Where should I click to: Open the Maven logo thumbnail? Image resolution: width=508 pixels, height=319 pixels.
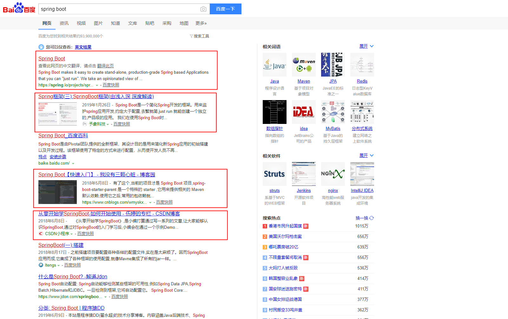coord(304,64)
